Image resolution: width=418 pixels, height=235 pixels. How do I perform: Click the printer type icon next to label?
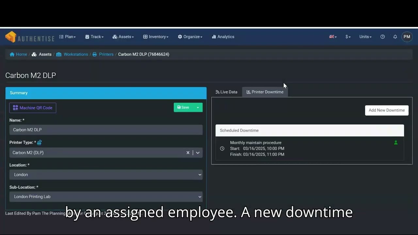pyautogui.click(x=40, y=143)
